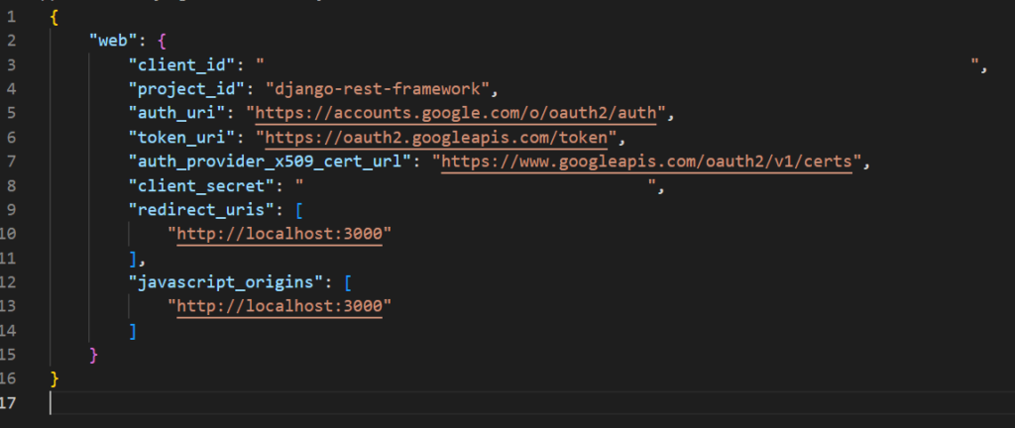Click the "token_uri" key
This screenshot has height=428, width=1015.
point(180,137)
